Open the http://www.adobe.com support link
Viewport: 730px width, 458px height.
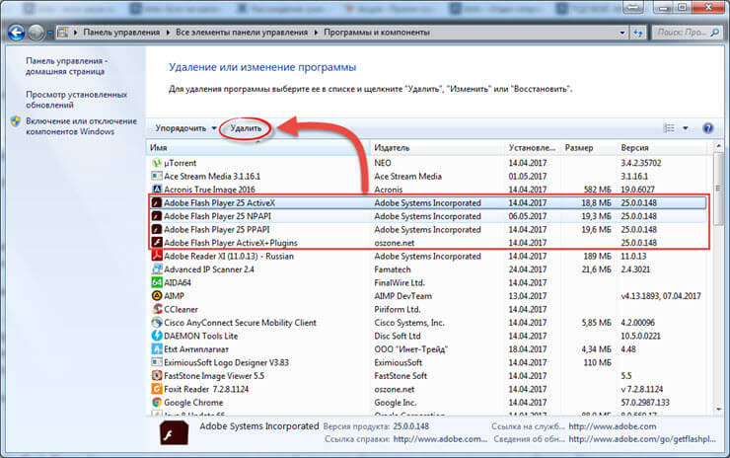point(613,426)
